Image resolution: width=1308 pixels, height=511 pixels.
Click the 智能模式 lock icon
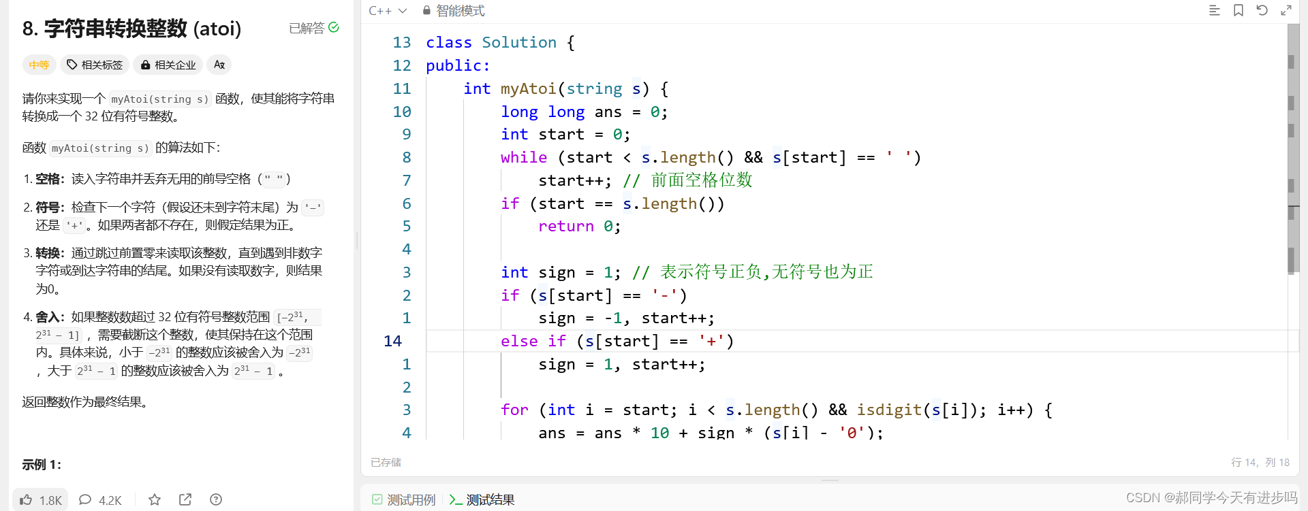click(426, 11)
